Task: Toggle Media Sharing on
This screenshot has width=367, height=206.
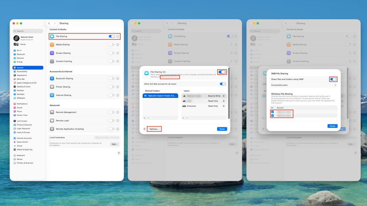Action: 112,45
